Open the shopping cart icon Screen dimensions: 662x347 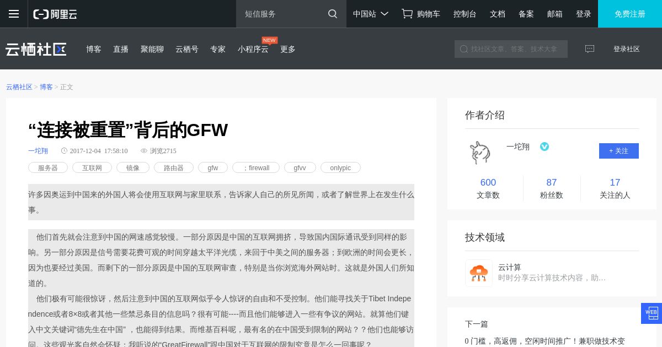(407, 14)
